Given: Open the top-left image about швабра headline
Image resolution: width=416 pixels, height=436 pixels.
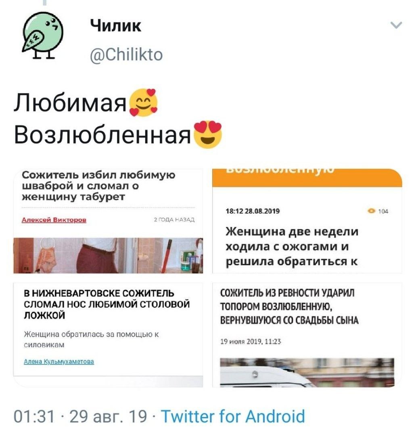Looking at the screenshot, I should 108,221.
